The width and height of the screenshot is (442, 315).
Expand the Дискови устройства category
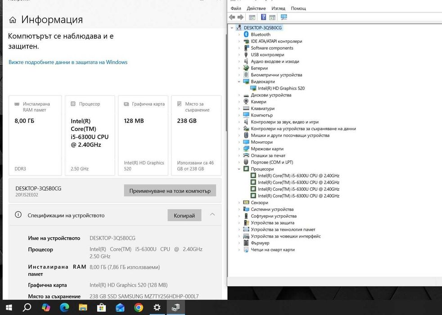tap(239, 95)
